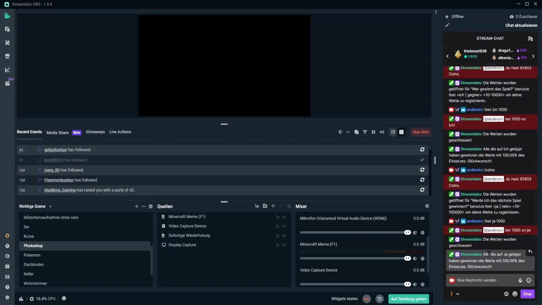Remove the selected scene minus icon
Viewport: 542px width, 305px height.
(x=144, y=206)
